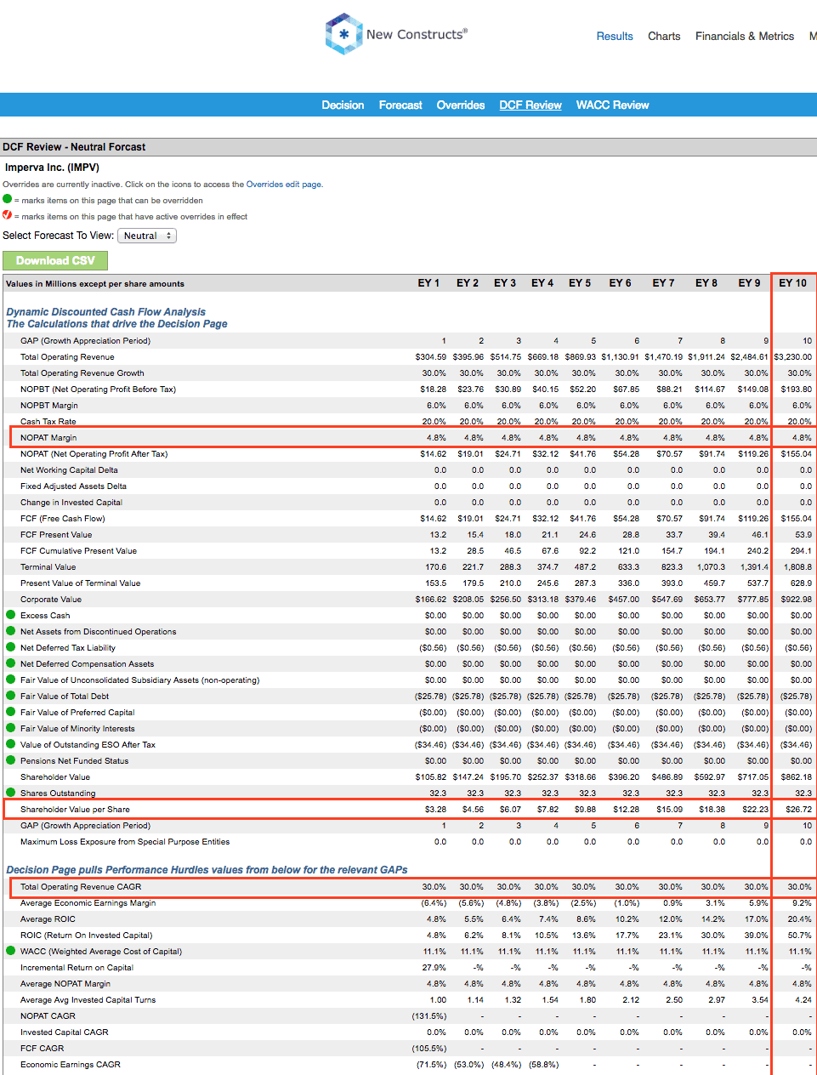Open the Forecast tab
The width and height of the screenshot is (817, 1075).
click(400, 105)
